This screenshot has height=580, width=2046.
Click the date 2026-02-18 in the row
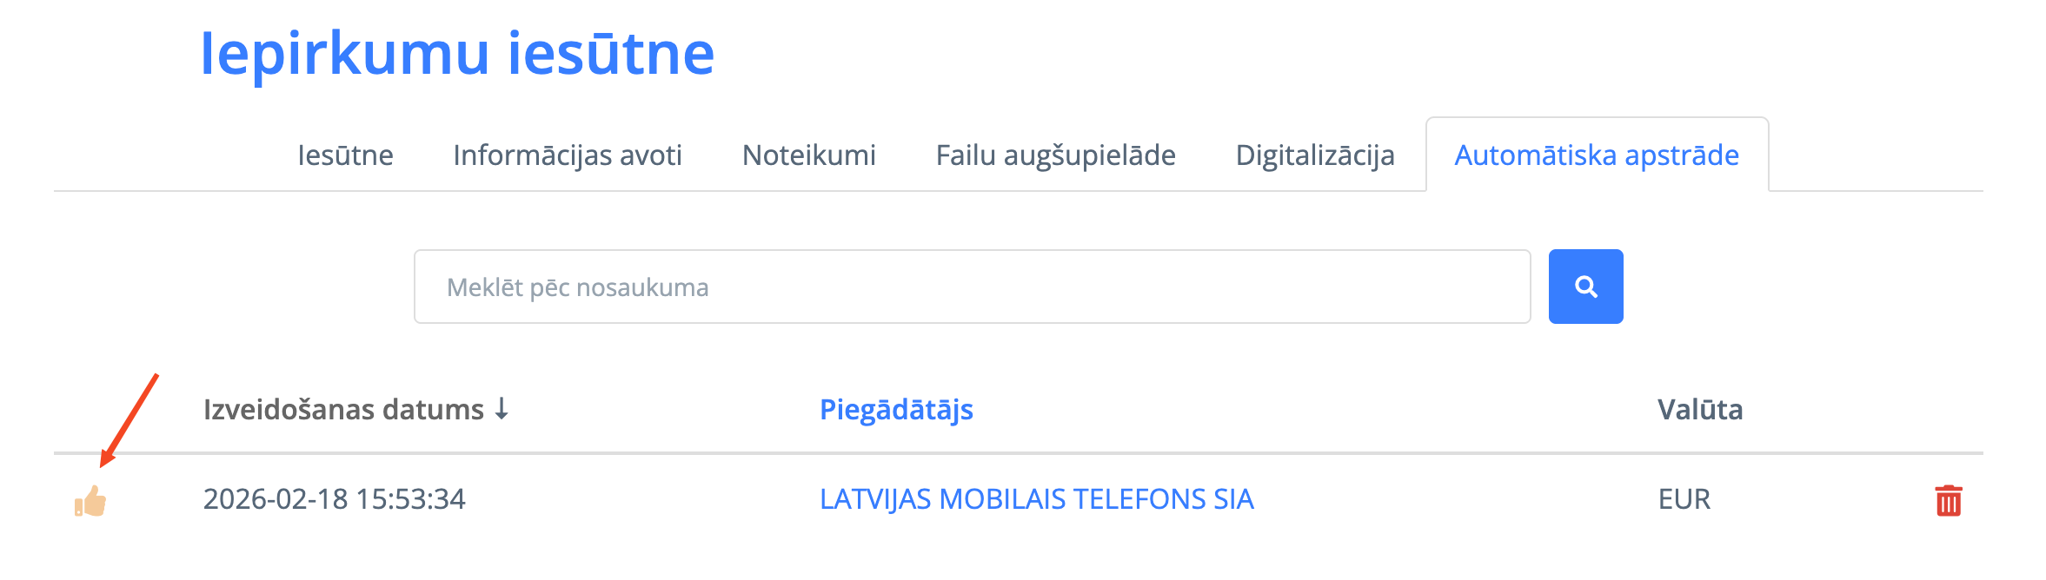(275, 499)
